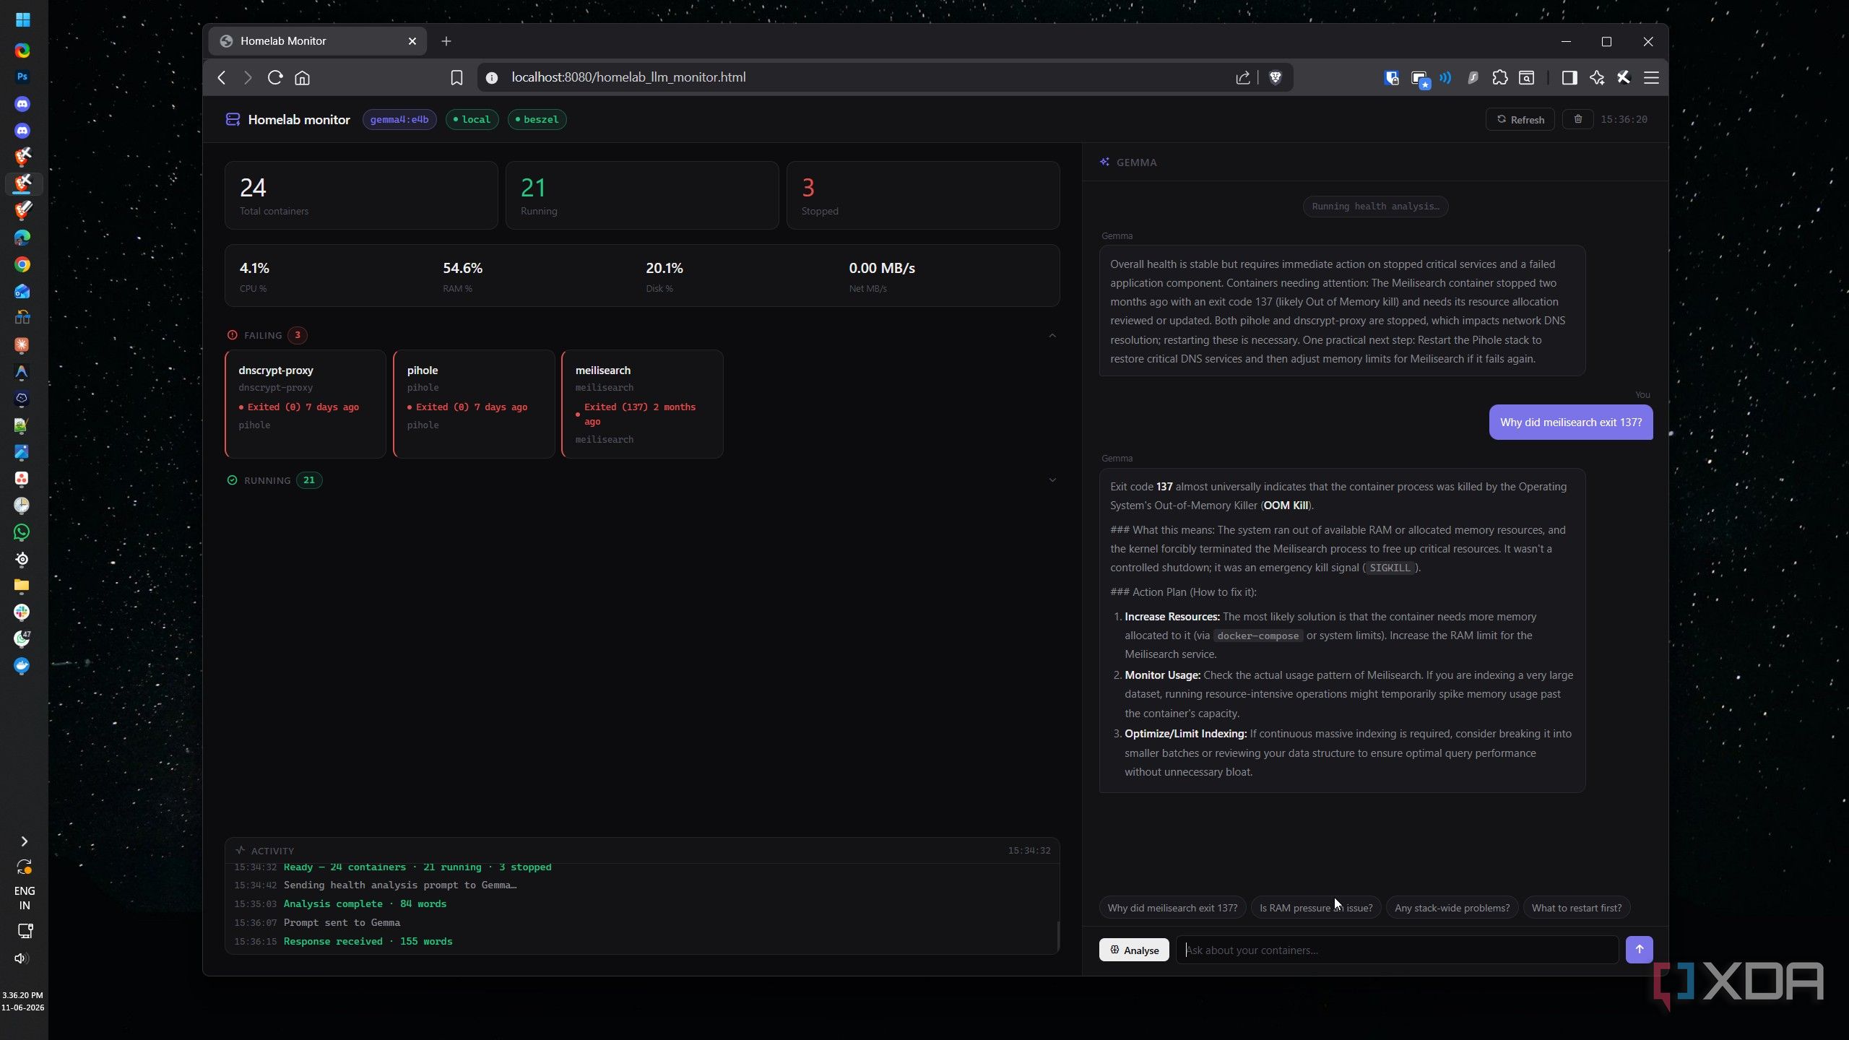The width and height of the screenshot is (1849, 1040).
Task: Open the Leo AI sparkle icon
Action: 1596,77
